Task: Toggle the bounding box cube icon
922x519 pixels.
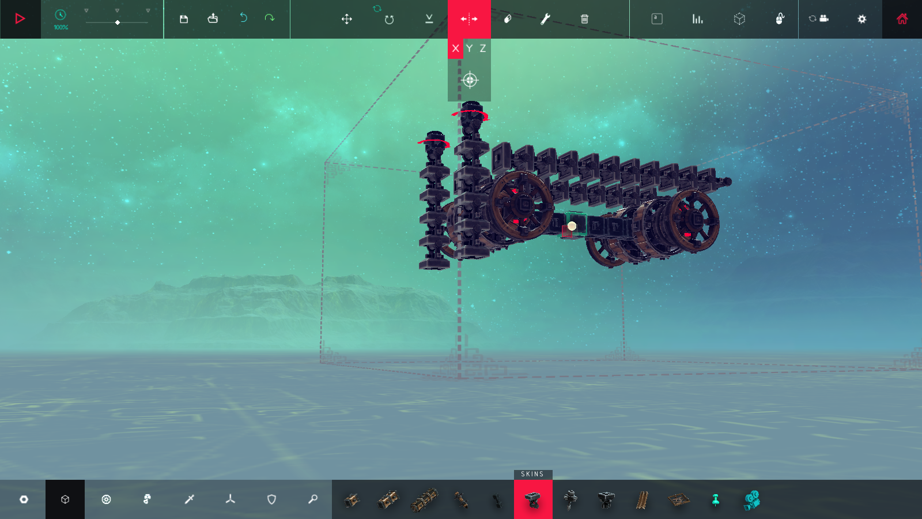Action: 739,19
